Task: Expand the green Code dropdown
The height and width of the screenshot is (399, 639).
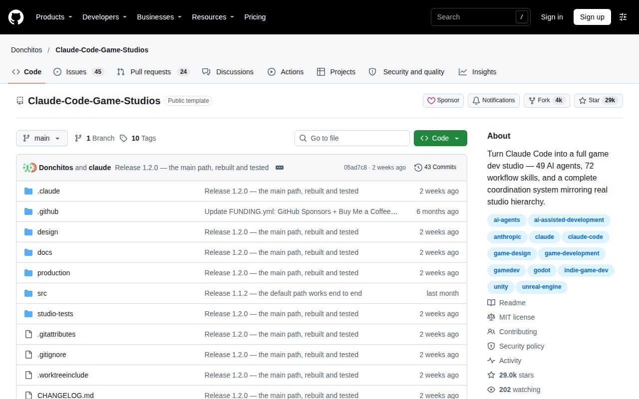Action: click(x=440, y=138)
